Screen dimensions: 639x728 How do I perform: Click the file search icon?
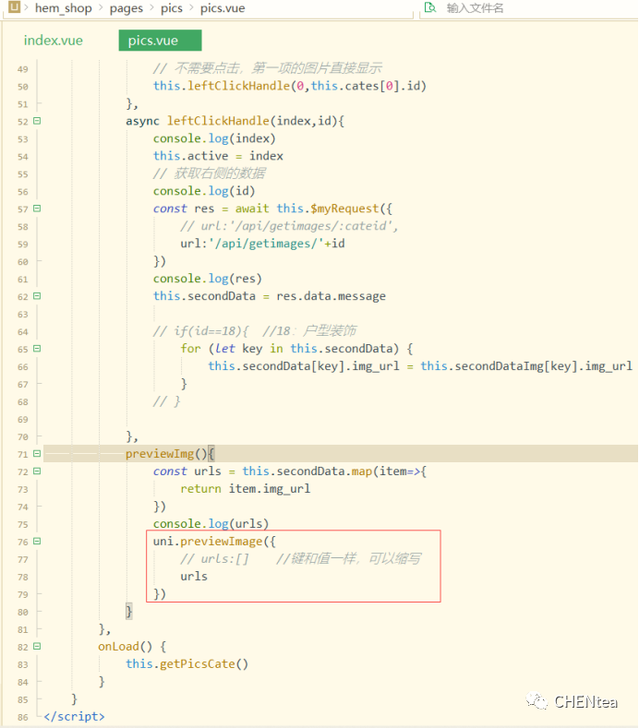point(430,7)
